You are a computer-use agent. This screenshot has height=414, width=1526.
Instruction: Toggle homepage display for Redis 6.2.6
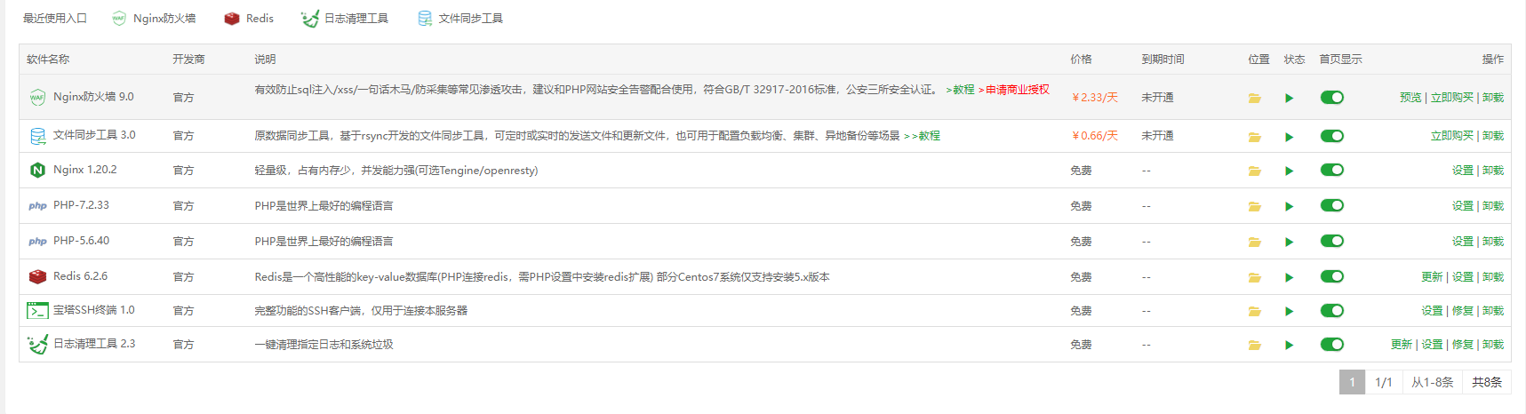tap(1331, 276)
